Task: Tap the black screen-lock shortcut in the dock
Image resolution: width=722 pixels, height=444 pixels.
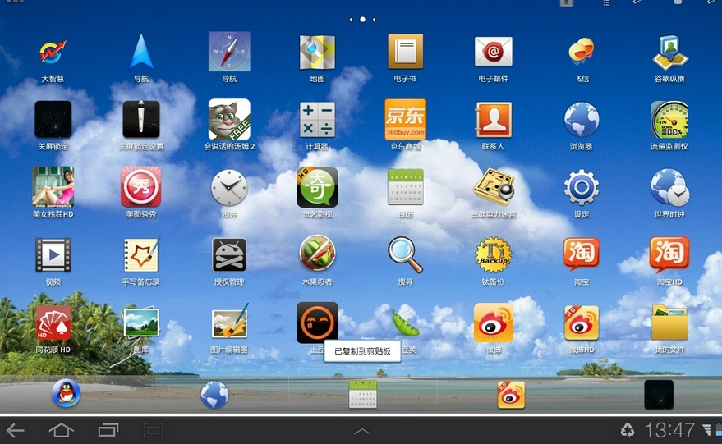Action: click(x=659, y=394)
